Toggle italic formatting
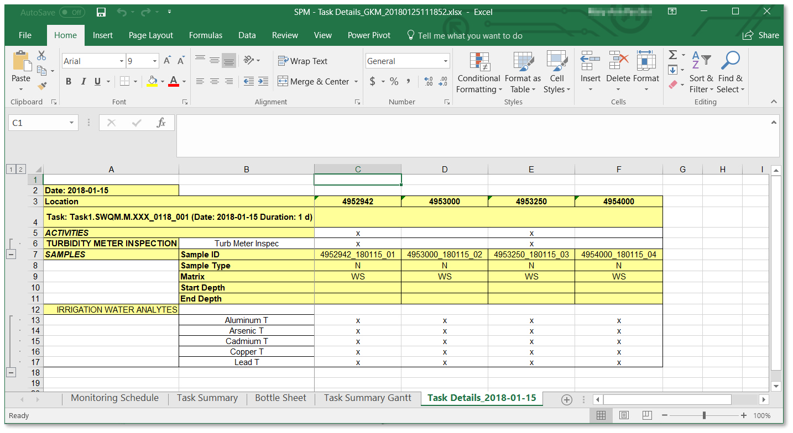 click(x=83, y=82)
